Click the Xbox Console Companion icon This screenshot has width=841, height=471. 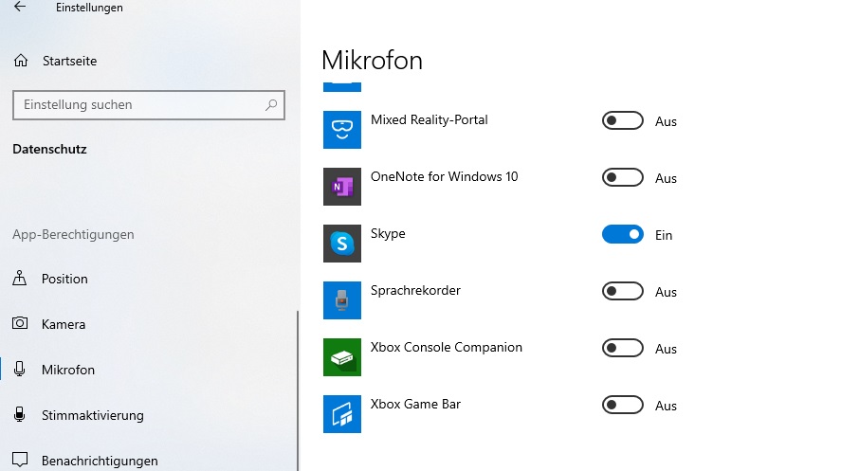[342, 357]
